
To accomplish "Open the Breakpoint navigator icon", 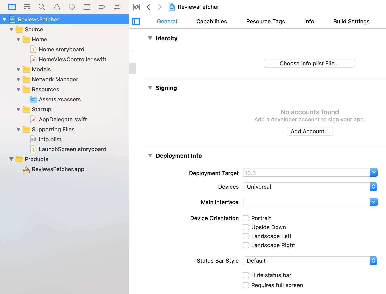I will coord(102,7).
